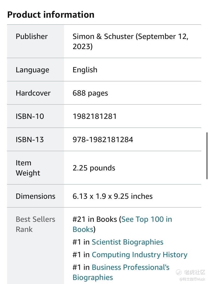The height and width of the screenshot is (284, 209).
Task: Select the Item Weight row label
Action: [x=28, y=168]
